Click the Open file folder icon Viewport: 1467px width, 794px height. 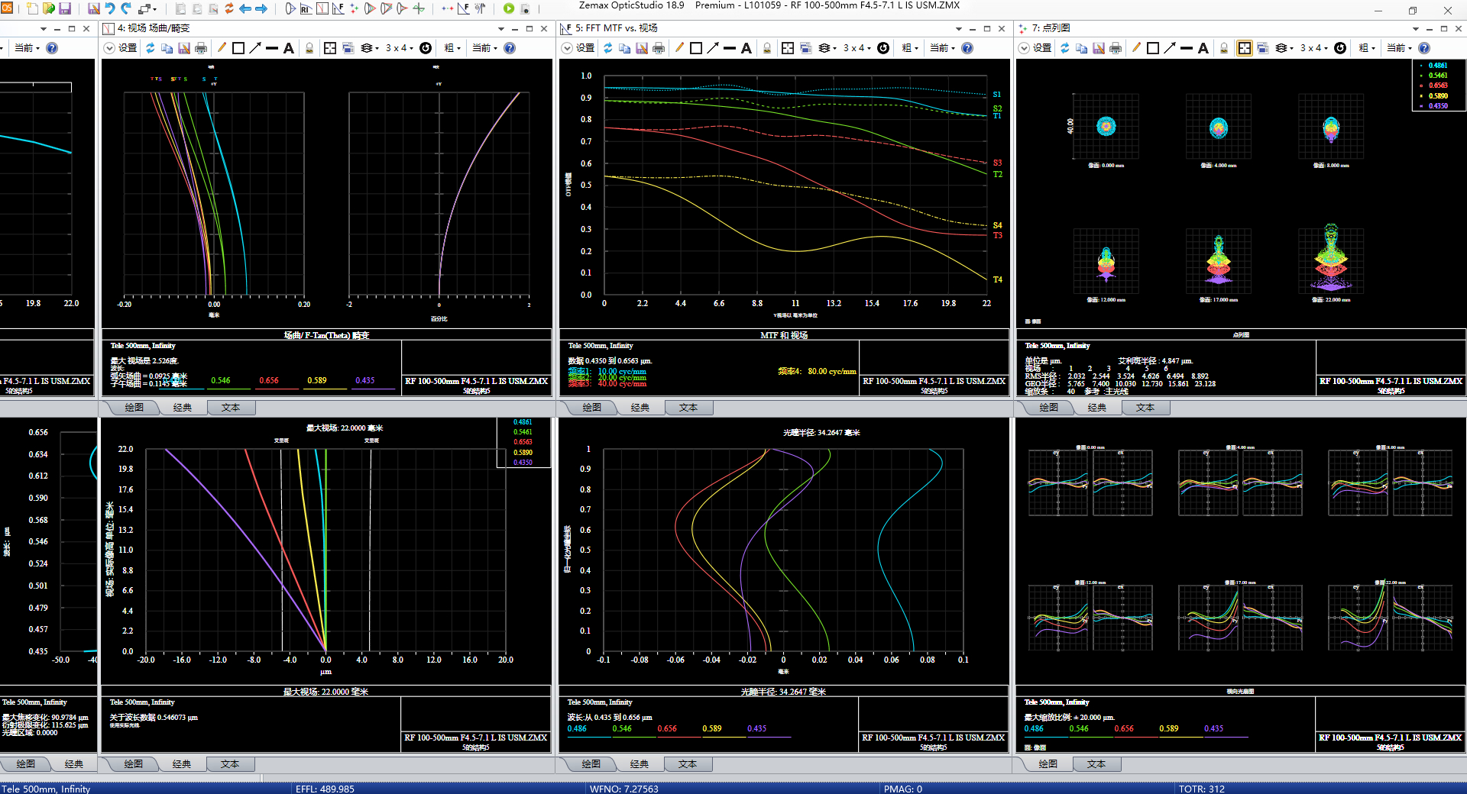[49, 8]
